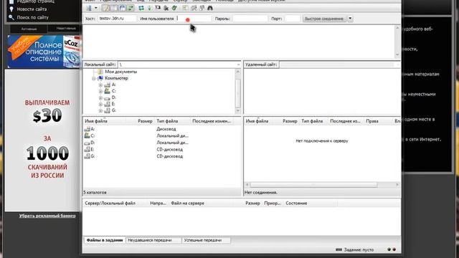Viewport: 459px width, 258px height.
Task: Open Новости сайта in the website sidebar
Action: 32,9
